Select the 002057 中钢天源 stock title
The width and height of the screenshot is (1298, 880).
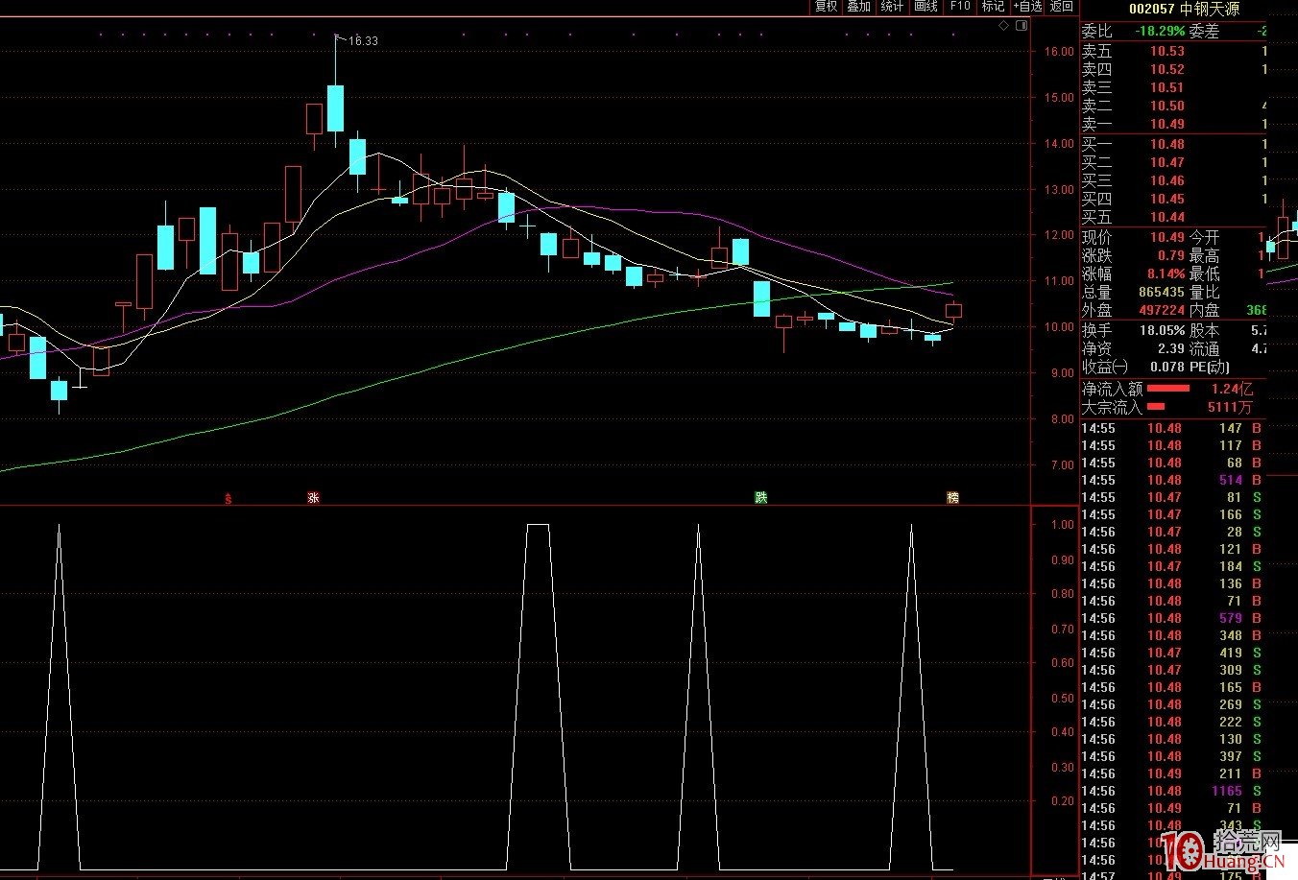click(x=1184, y=9)
